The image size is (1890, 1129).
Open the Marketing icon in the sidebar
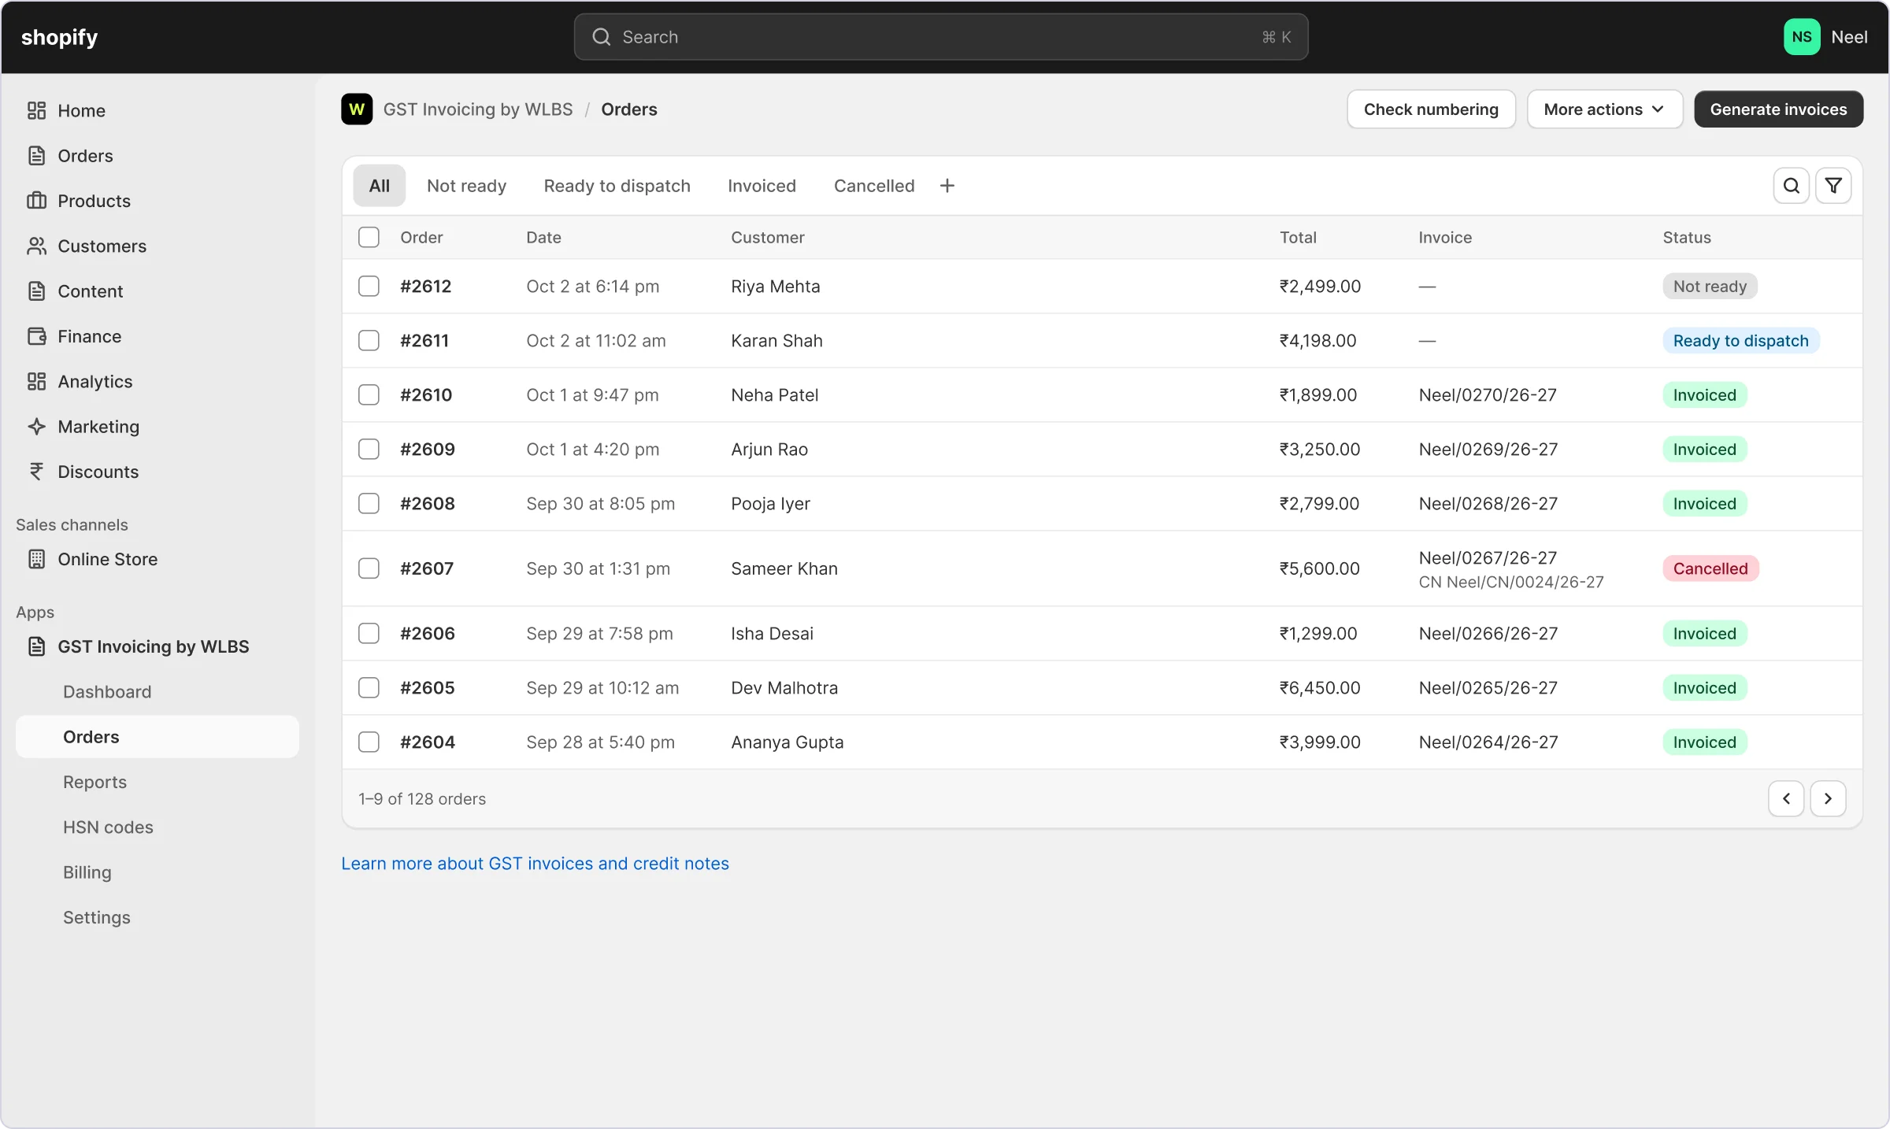point(36,426)
